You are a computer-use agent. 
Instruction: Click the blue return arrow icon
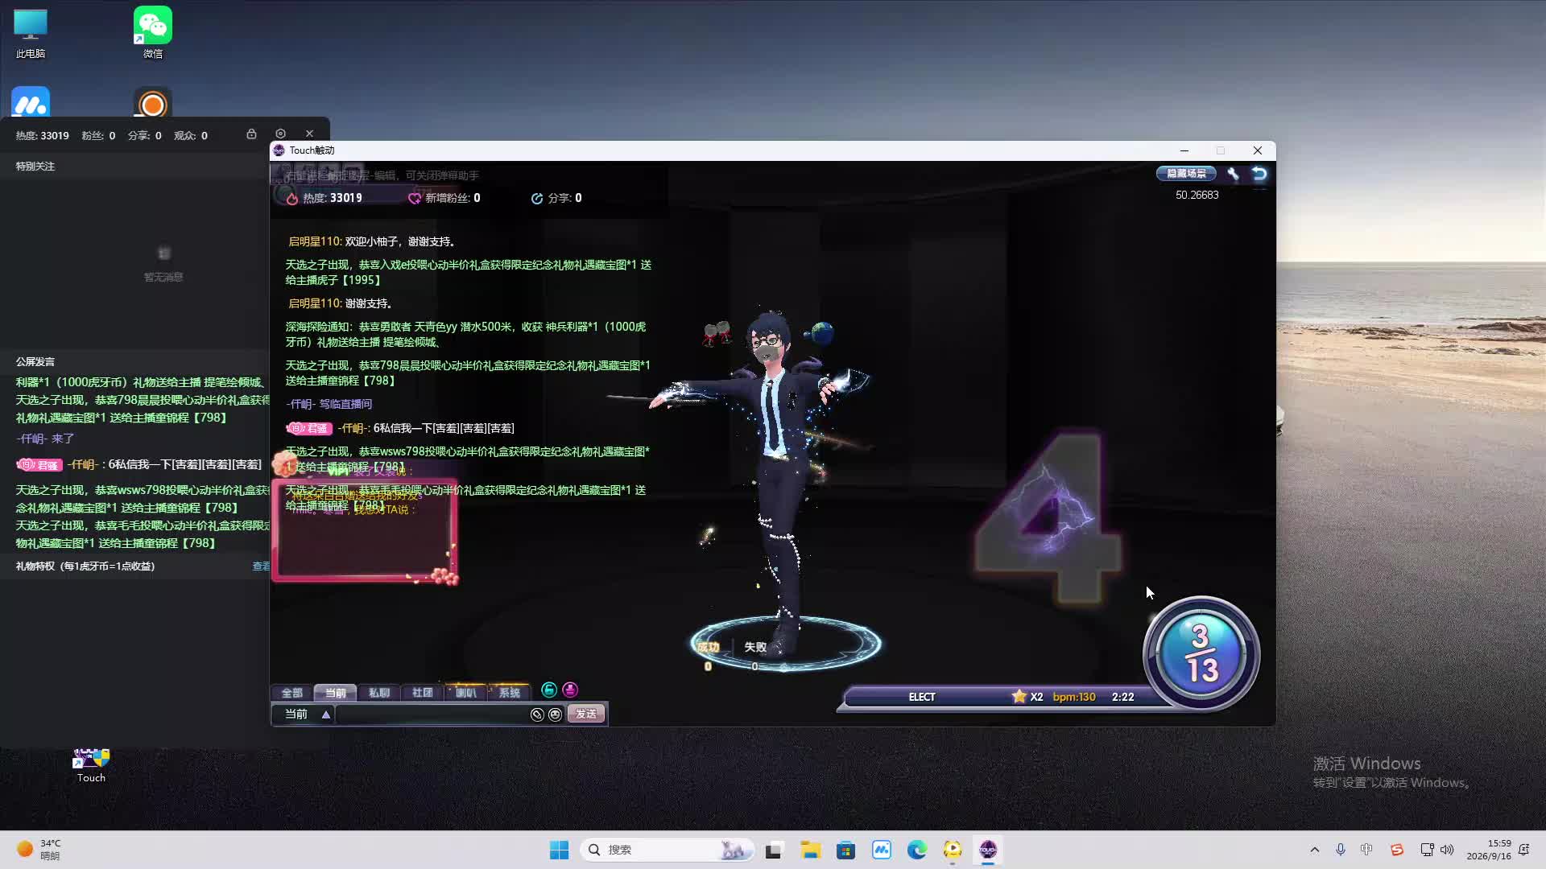(1259, 174)
